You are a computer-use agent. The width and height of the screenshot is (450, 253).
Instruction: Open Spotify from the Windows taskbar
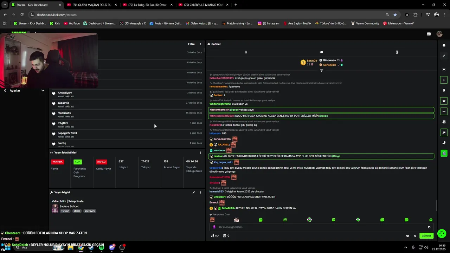(101, 247)
